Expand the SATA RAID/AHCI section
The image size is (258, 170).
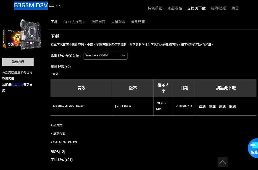pyautogui.click(x=64, y=142)
